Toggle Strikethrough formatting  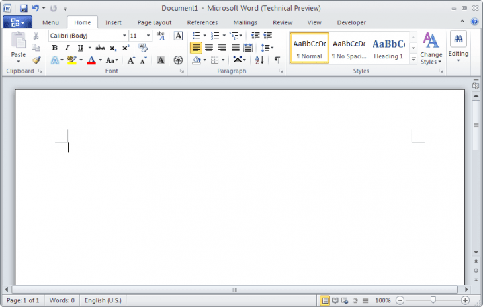(100, 48)
